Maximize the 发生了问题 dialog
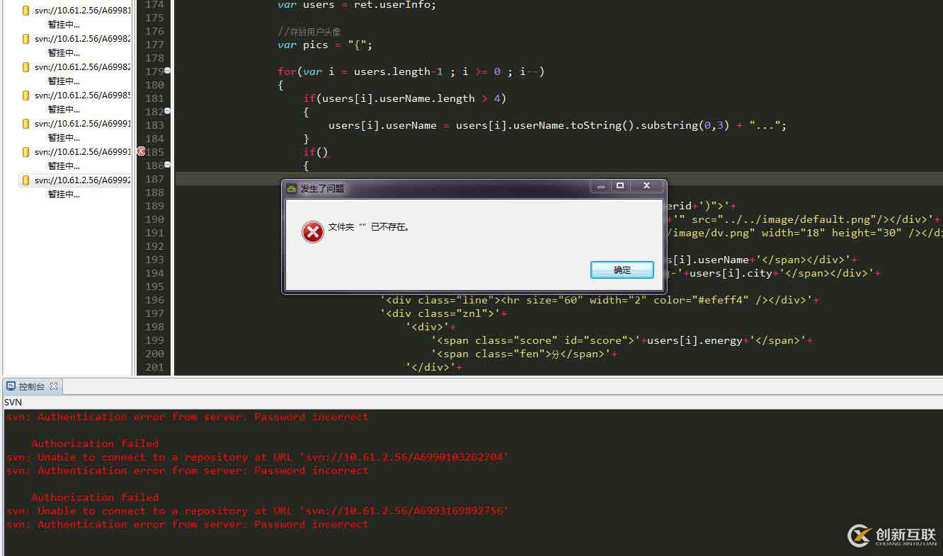943x556 pixels. 620,186
